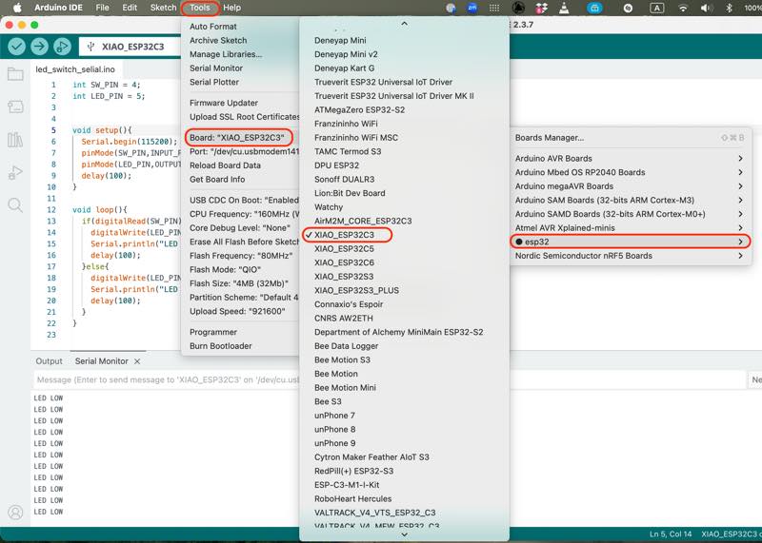Select the XIAO_ESP32S3_PLUS board
The width and height of the screenshot is (762, 543).
[356, 290]
